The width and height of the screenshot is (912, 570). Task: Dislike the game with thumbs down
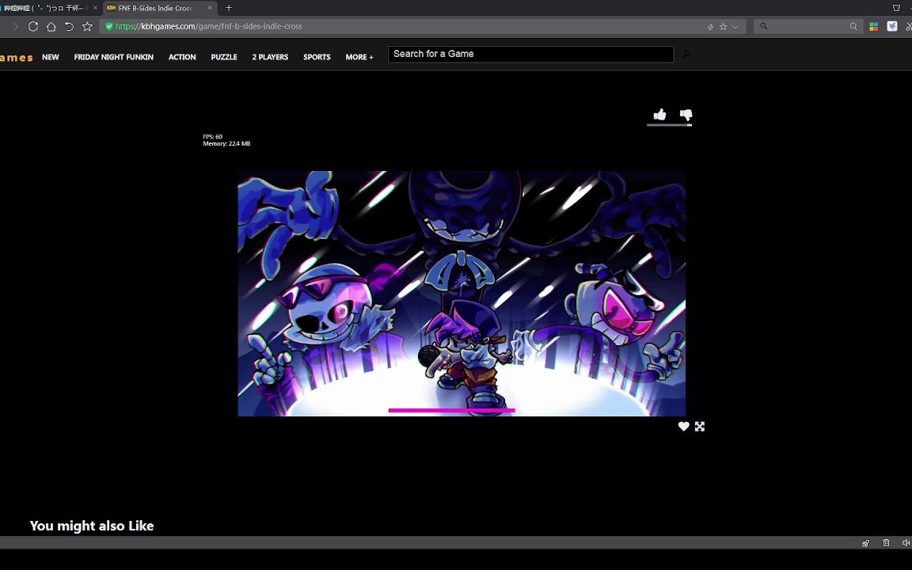click(x=686, y=115)
